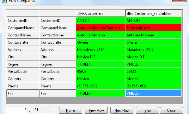
Task: Select the dbo.Customers_scrambled column header
Action: pos(153,13)
